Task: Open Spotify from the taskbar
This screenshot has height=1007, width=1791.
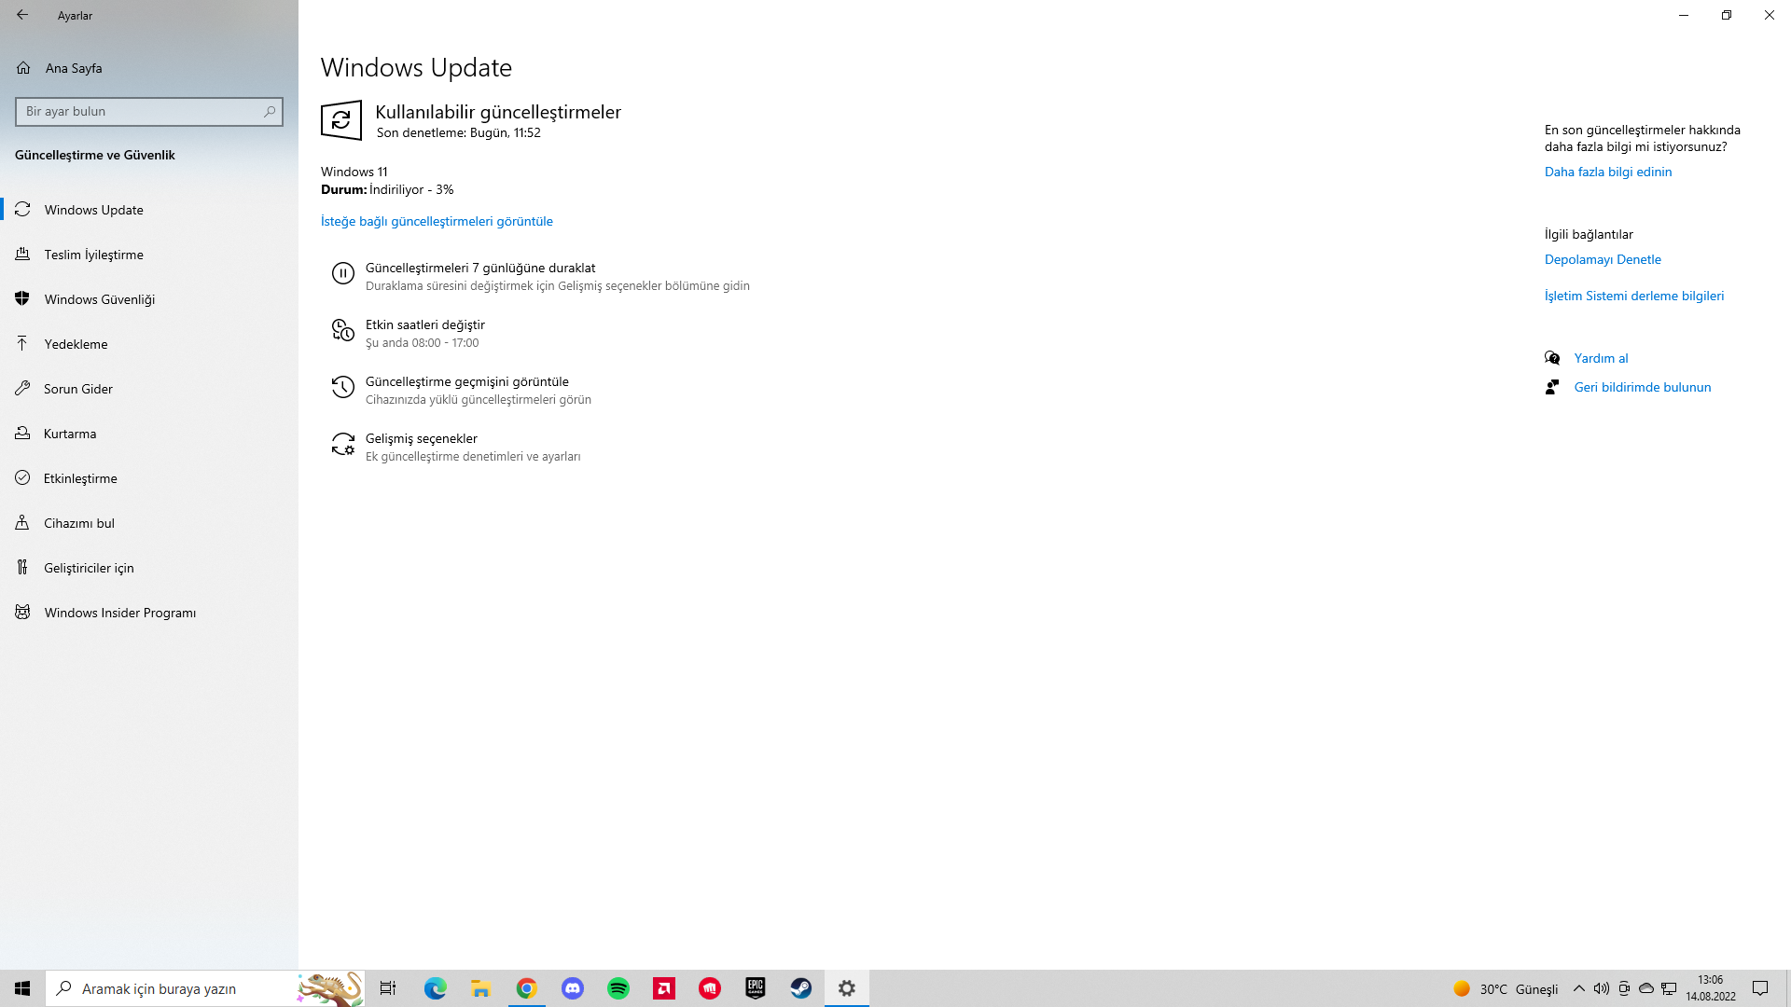Action: tap(618, 988)
